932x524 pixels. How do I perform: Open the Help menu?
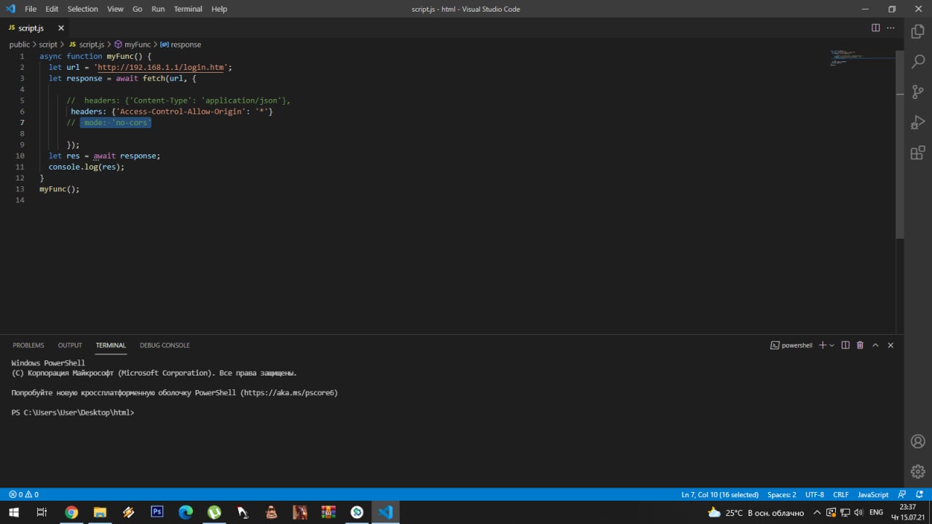pyautogui.click(x=219, y=9)
